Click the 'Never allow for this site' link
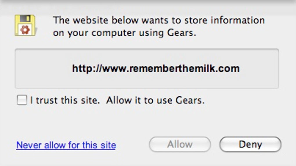This screenshot has height=166, width=296. pyautogui.click(x=66, y=145)
